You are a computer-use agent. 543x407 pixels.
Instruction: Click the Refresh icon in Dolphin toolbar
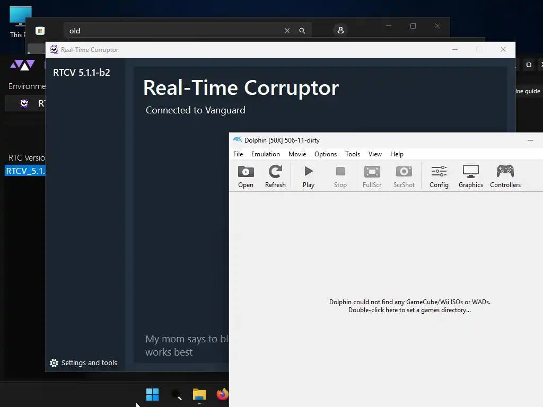(x=275, y=176)
